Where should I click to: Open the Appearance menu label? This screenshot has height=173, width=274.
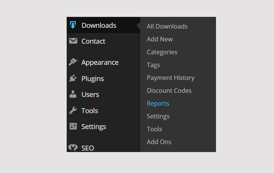100,62
